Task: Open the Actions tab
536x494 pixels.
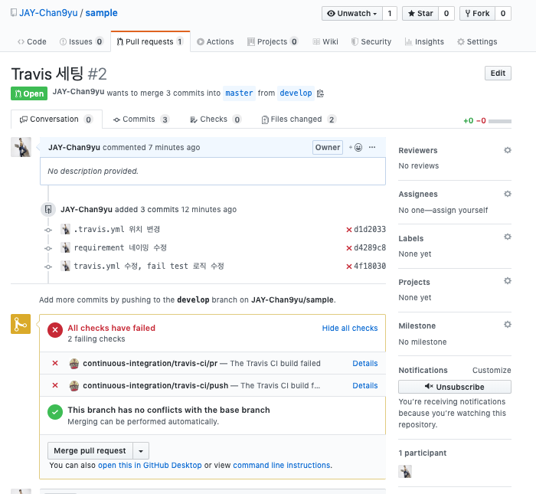Action: coord(215,41)
